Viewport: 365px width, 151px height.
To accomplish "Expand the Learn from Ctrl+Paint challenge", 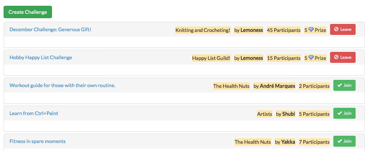I will (34, 113).
